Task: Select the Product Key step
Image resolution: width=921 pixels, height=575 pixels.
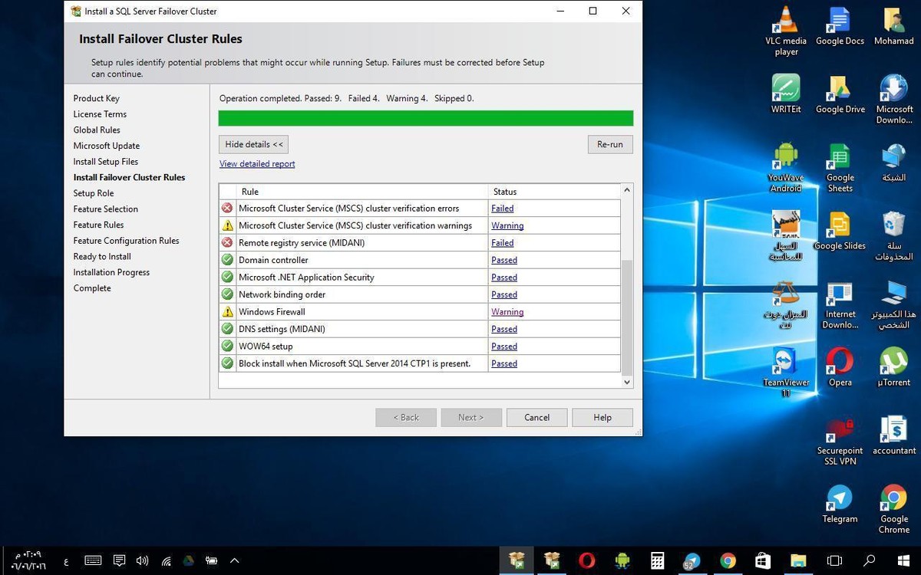Action: [97, 98]
